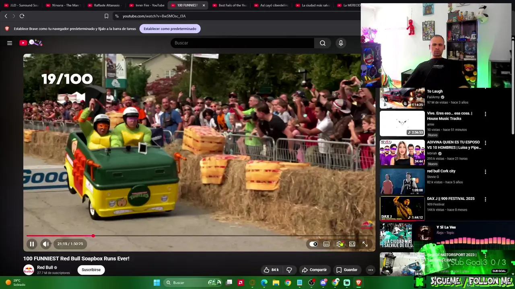Open the YouTube hamburger guide menu
Screen dimensions: 515x289
click(10, 43)
